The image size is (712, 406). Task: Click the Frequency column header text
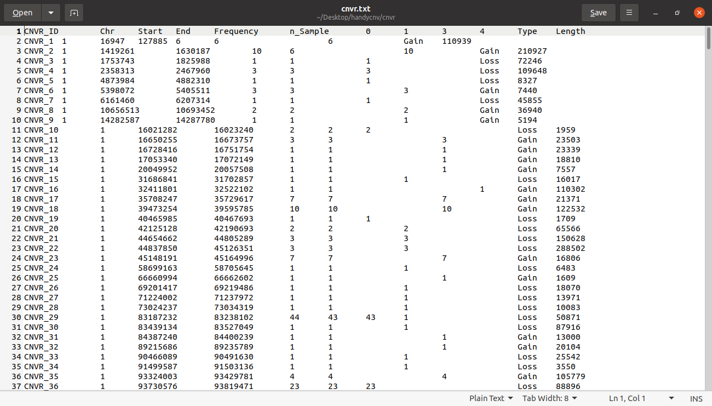pyautogui.click(x=236, y=31)
